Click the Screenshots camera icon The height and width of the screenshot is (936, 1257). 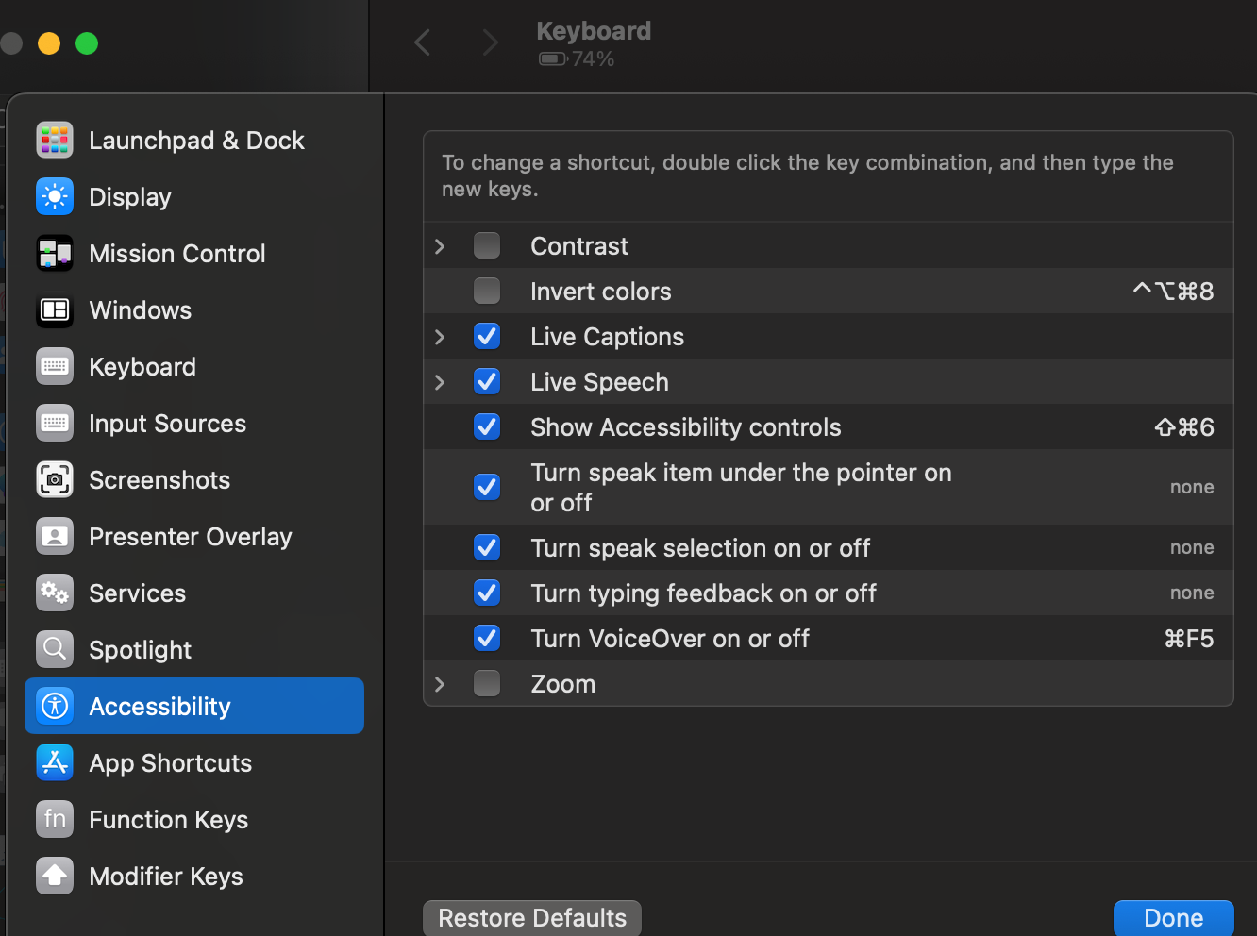(55, 480)
